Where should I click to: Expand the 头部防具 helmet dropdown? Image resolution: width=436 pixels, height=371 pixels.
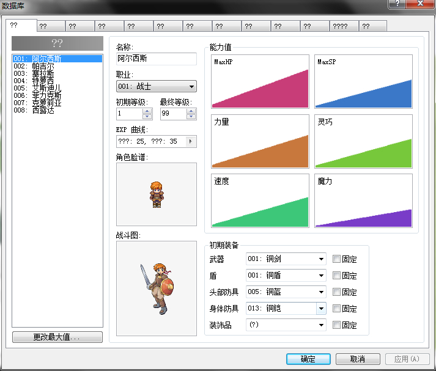click(x=321, y=292)
